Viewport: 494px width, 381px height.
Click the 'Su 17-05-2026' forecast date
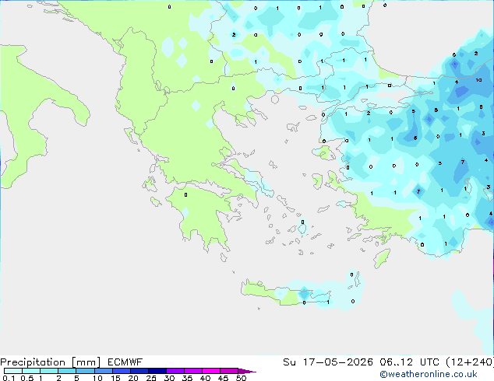click(328, 362)
